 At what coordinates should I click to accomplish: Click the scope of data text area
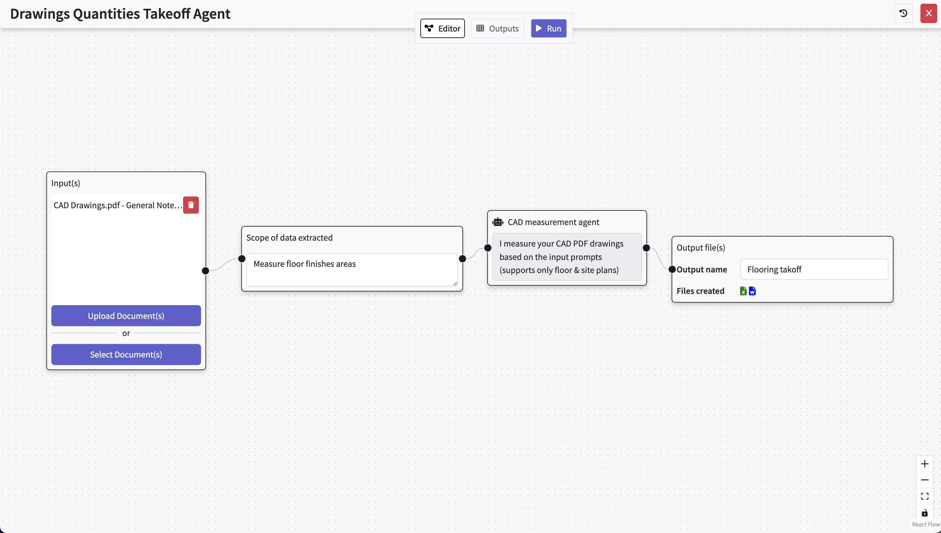[x=351, y=269]
